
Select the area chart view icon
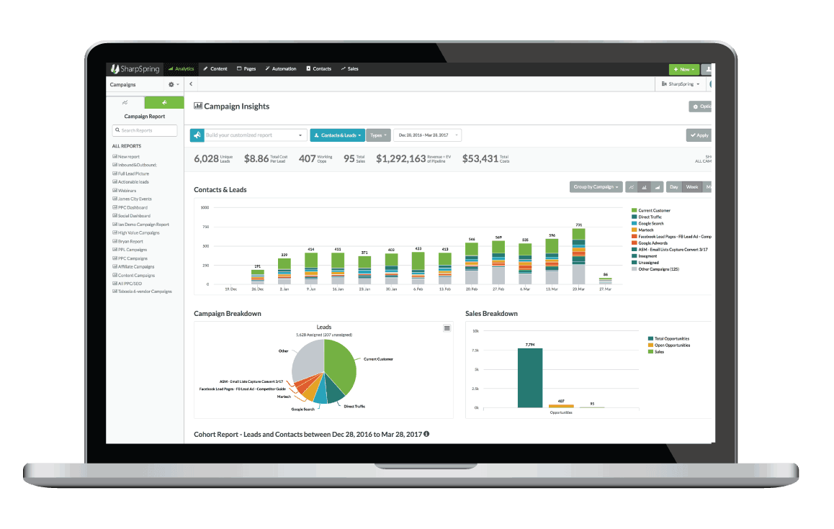657,186
